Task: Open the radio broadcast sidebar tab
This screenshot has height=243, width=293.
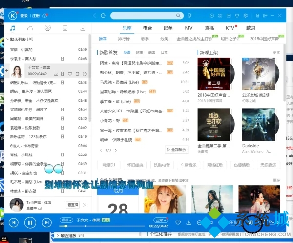Action: (48, 28)
